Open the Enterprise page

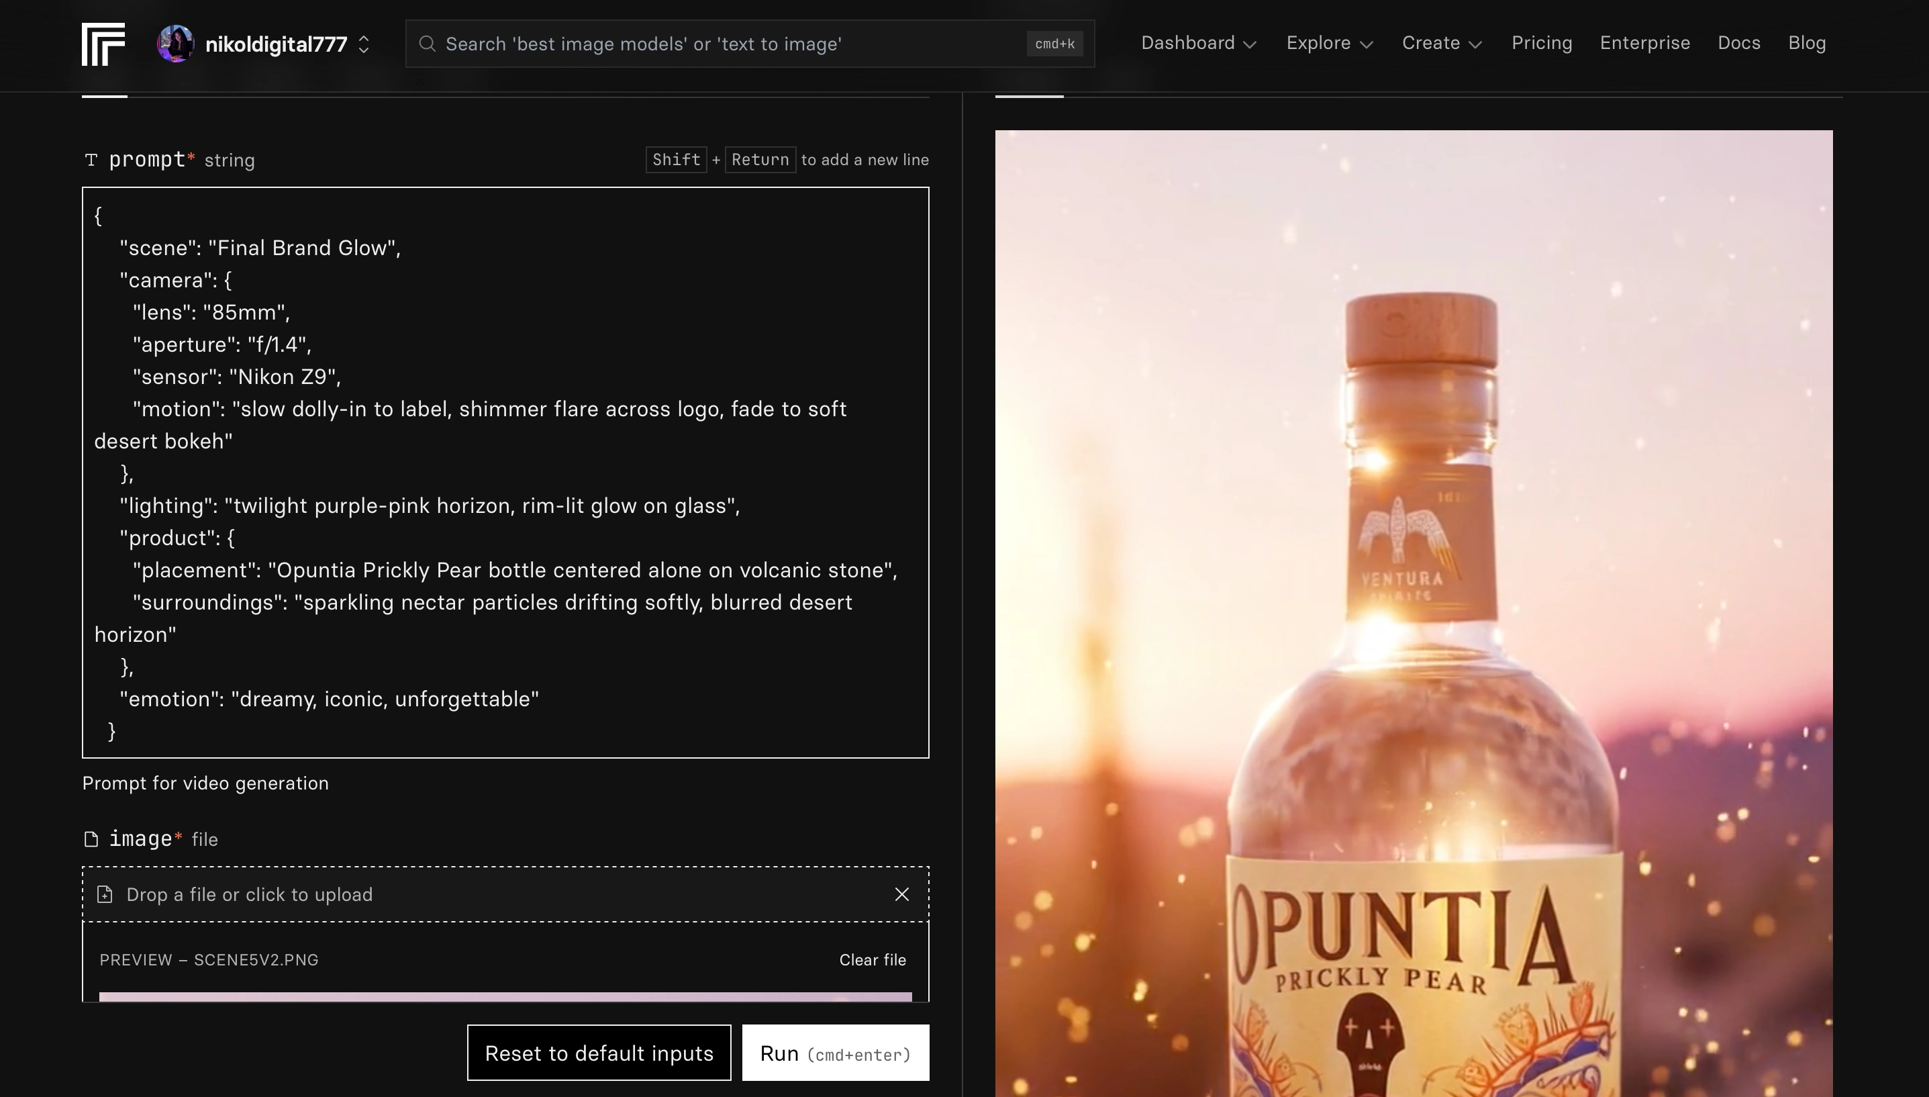[1645, 44]
